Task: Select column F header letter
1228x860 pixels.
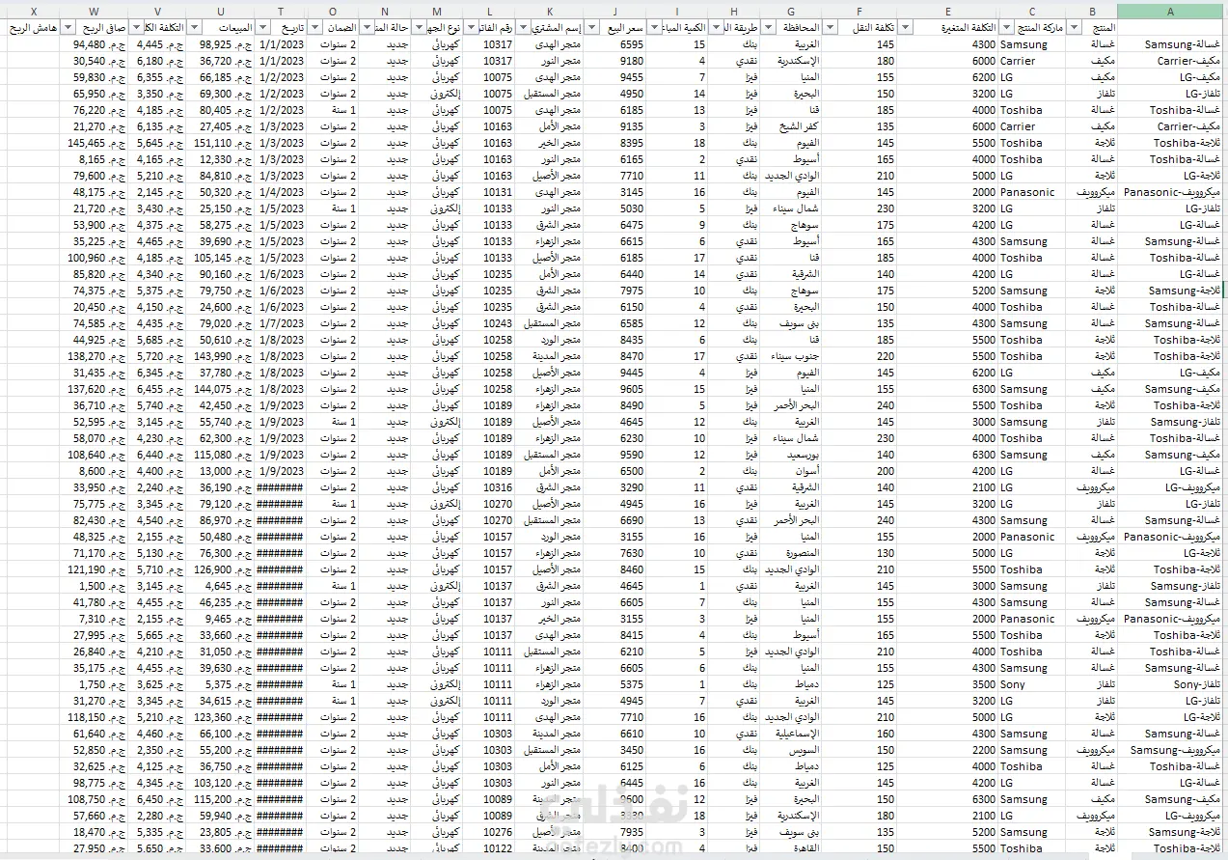Action: pyautogui.click(x=860, y=12)
